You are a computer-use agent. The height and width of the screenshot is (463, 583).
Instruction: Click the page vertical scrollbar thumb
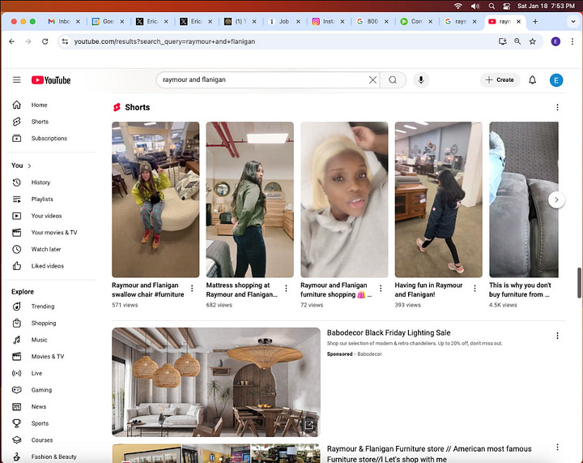click(579, 282)
